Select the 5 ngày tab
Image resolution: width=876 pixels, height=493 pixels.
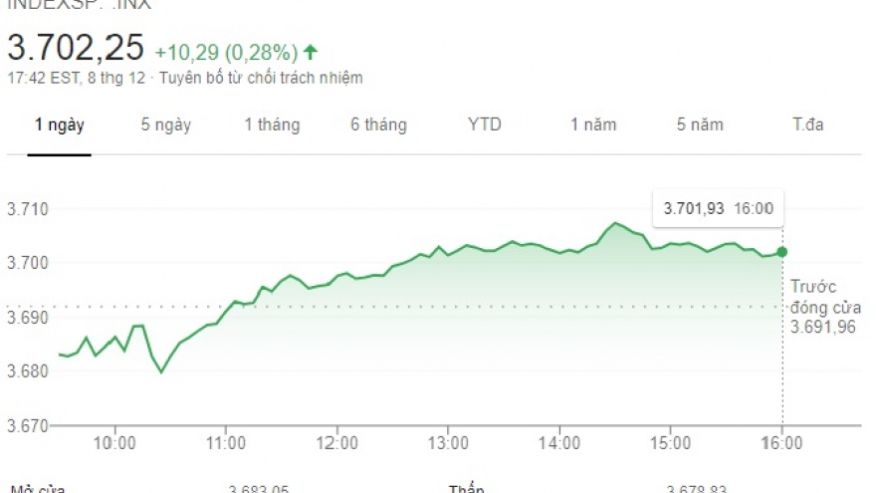pyautogui.click(x=165, y=125)
